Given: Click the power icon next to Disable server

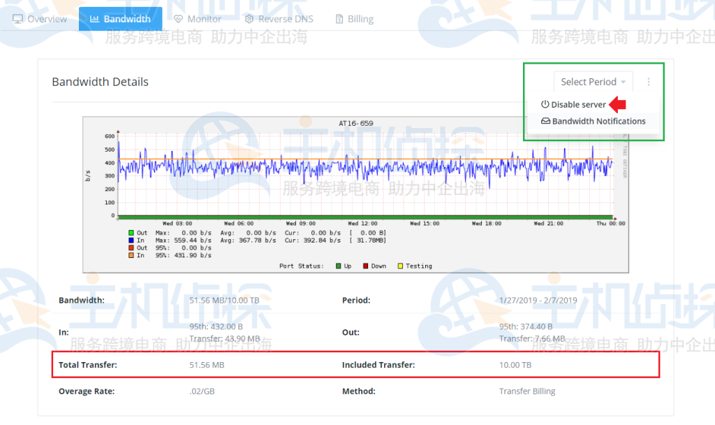Looking at the screenshot, I should (x=545, y=105).
